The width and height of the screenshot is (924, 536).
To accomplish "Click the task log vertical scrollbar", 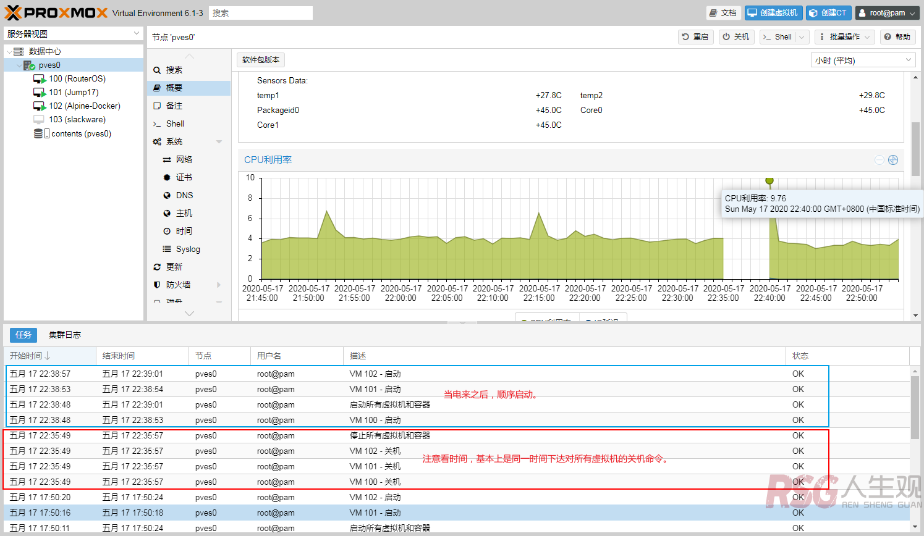I will (915, 408).
